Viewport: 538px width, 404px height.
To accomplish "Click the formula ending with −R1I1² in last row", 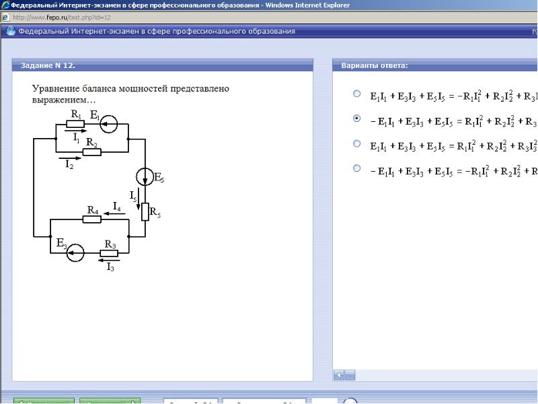I will [x=453, y=171].
